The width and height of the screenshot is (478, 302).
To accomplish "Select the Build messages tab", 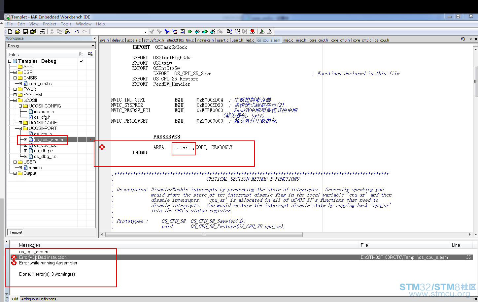I will [x=14, y=299].
